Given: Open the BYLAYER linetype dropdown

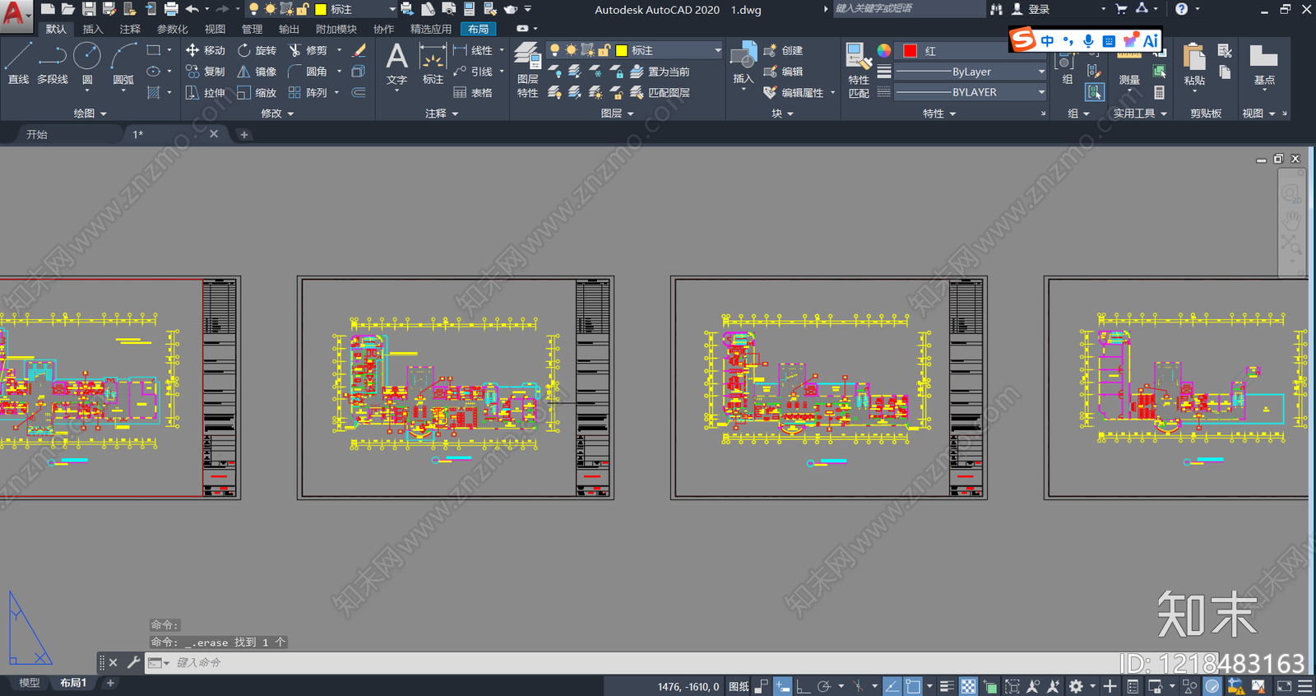Looking at the screenshot, I should tap(971, 92).
